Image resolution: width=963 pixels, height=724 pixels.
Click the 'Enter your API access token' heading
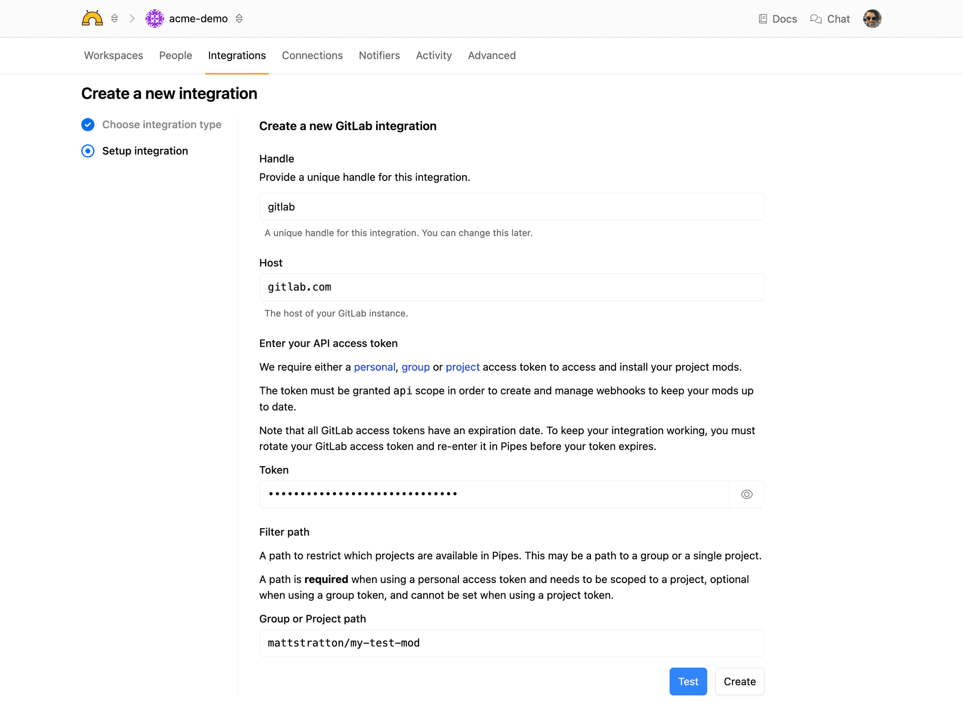tap(329, 343)
